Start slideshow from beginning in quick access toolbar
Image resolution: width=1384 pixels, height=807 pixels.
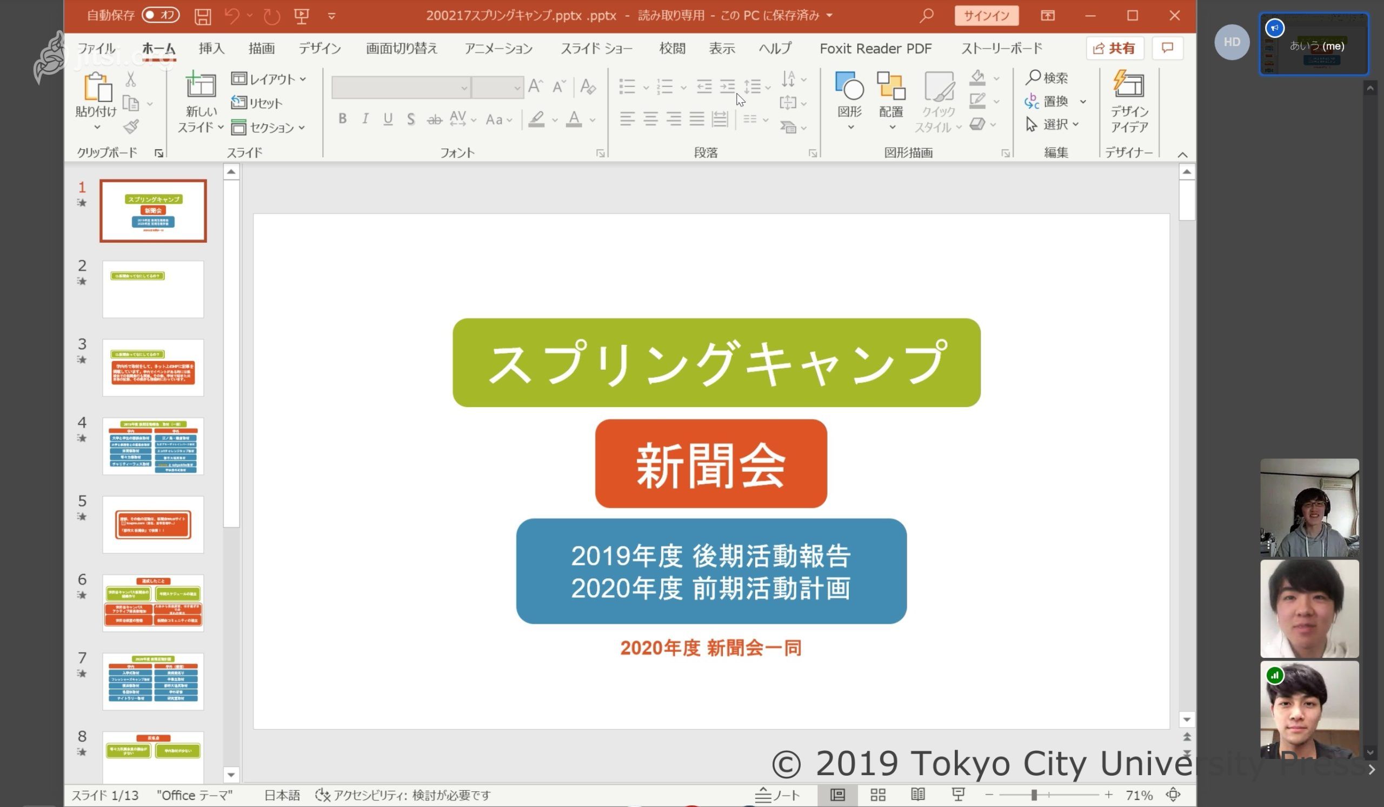[x=302, y=16]
